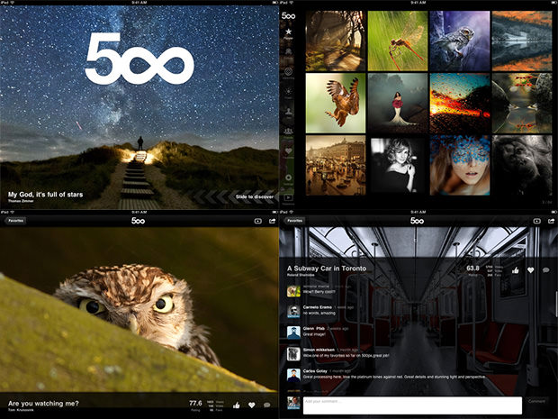This screenshot has width=558, height=419.
Task: Select the Editors icon in the sidebar
Action: (288, 52)
